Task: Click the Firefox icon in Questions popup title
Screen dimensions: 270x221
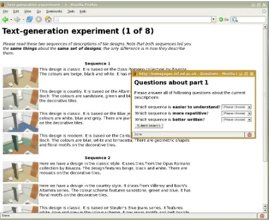Action: (x=135, y=74)
